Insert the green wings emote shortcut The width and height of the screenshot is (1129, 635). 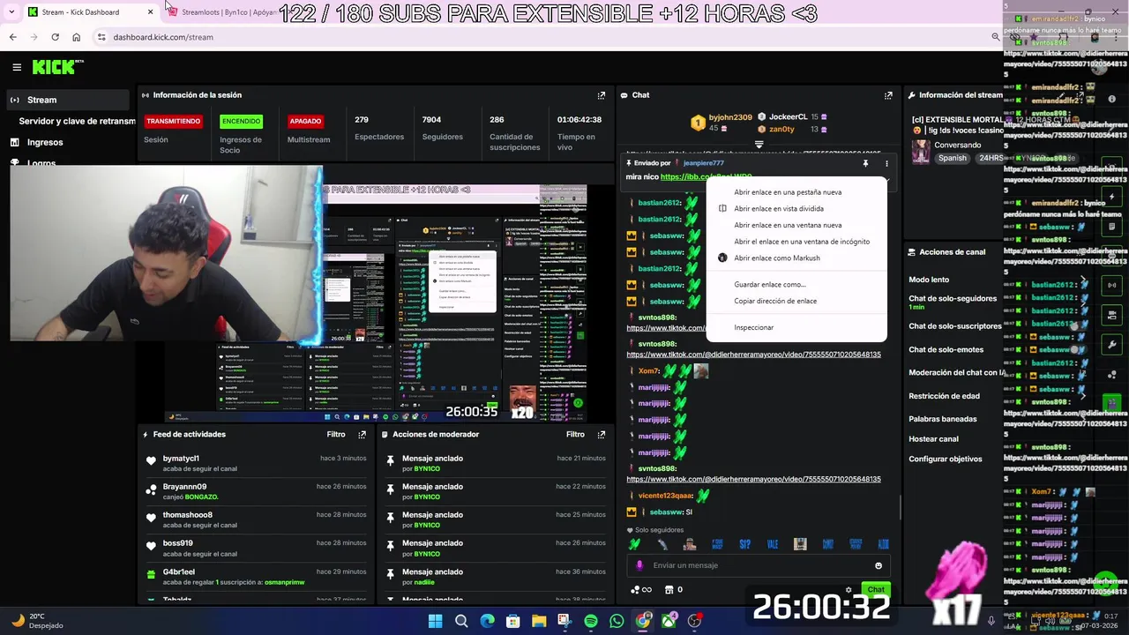tap(634, 544)
